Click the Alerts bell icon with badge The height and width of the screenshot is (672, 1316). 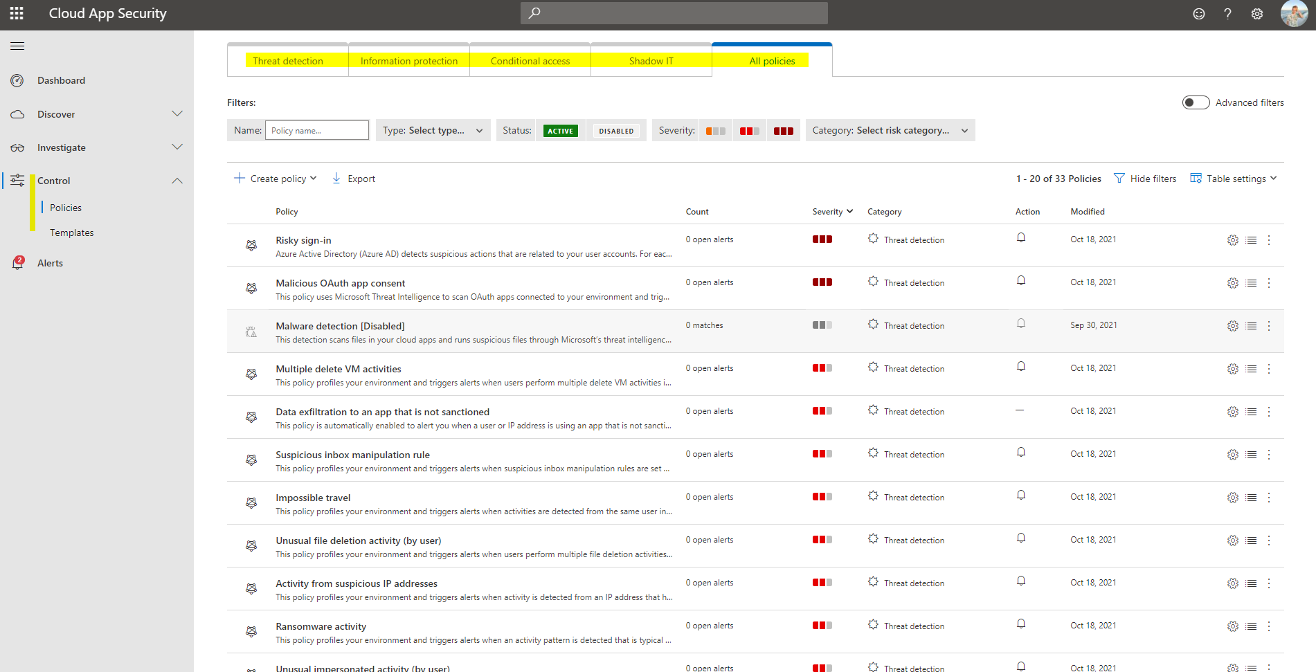[18, 263]
